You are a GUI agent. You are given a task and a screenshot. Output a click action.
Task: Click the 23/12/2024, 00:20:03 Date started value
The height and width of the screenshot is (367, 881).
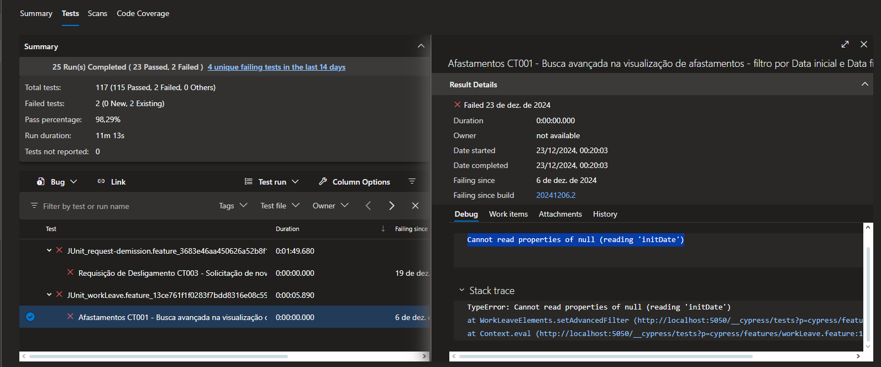(x=572, y=150)
